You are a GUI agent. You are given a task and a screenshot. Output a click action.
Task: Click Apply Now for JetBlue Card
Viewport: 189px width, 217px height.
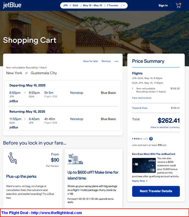(x=139, y=181)
